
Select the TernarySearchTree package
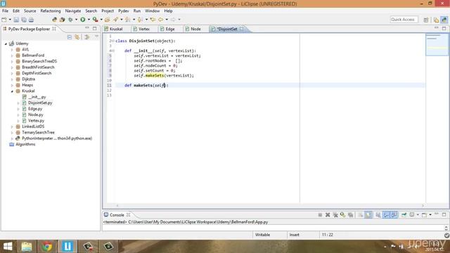point(38,133)
